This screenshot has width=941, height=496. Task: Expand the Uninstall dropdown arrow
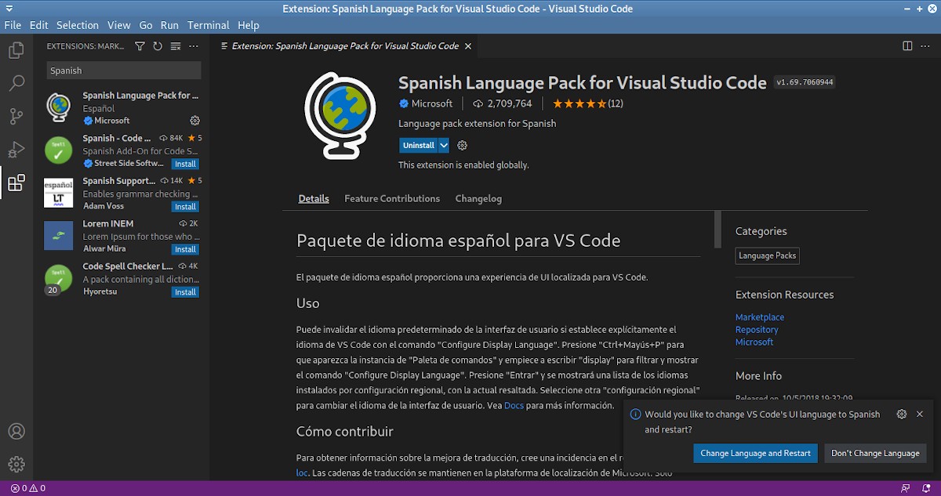(444, 146)
